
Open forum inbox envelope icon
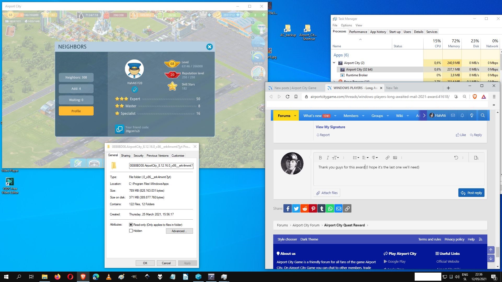point(453,115)
